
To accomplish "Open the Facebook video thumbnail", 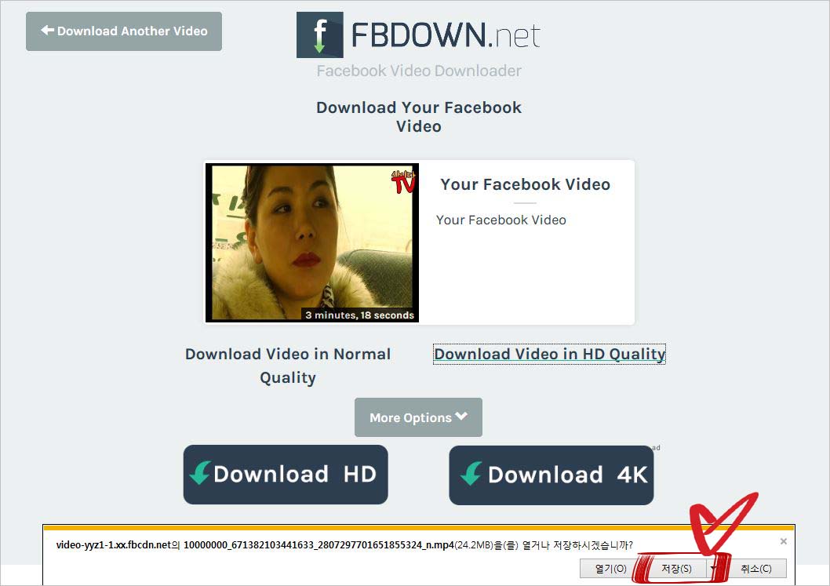I will click(x=312, y=242).
